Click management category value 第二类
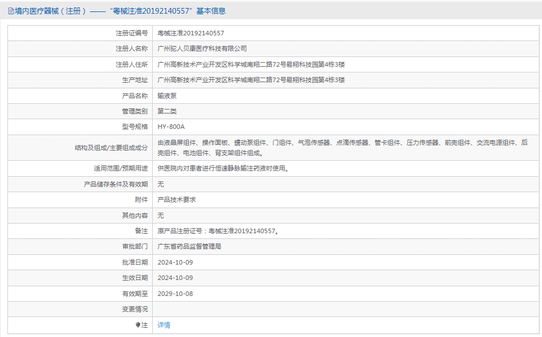 pyautogui.click(x=167, y=111)
